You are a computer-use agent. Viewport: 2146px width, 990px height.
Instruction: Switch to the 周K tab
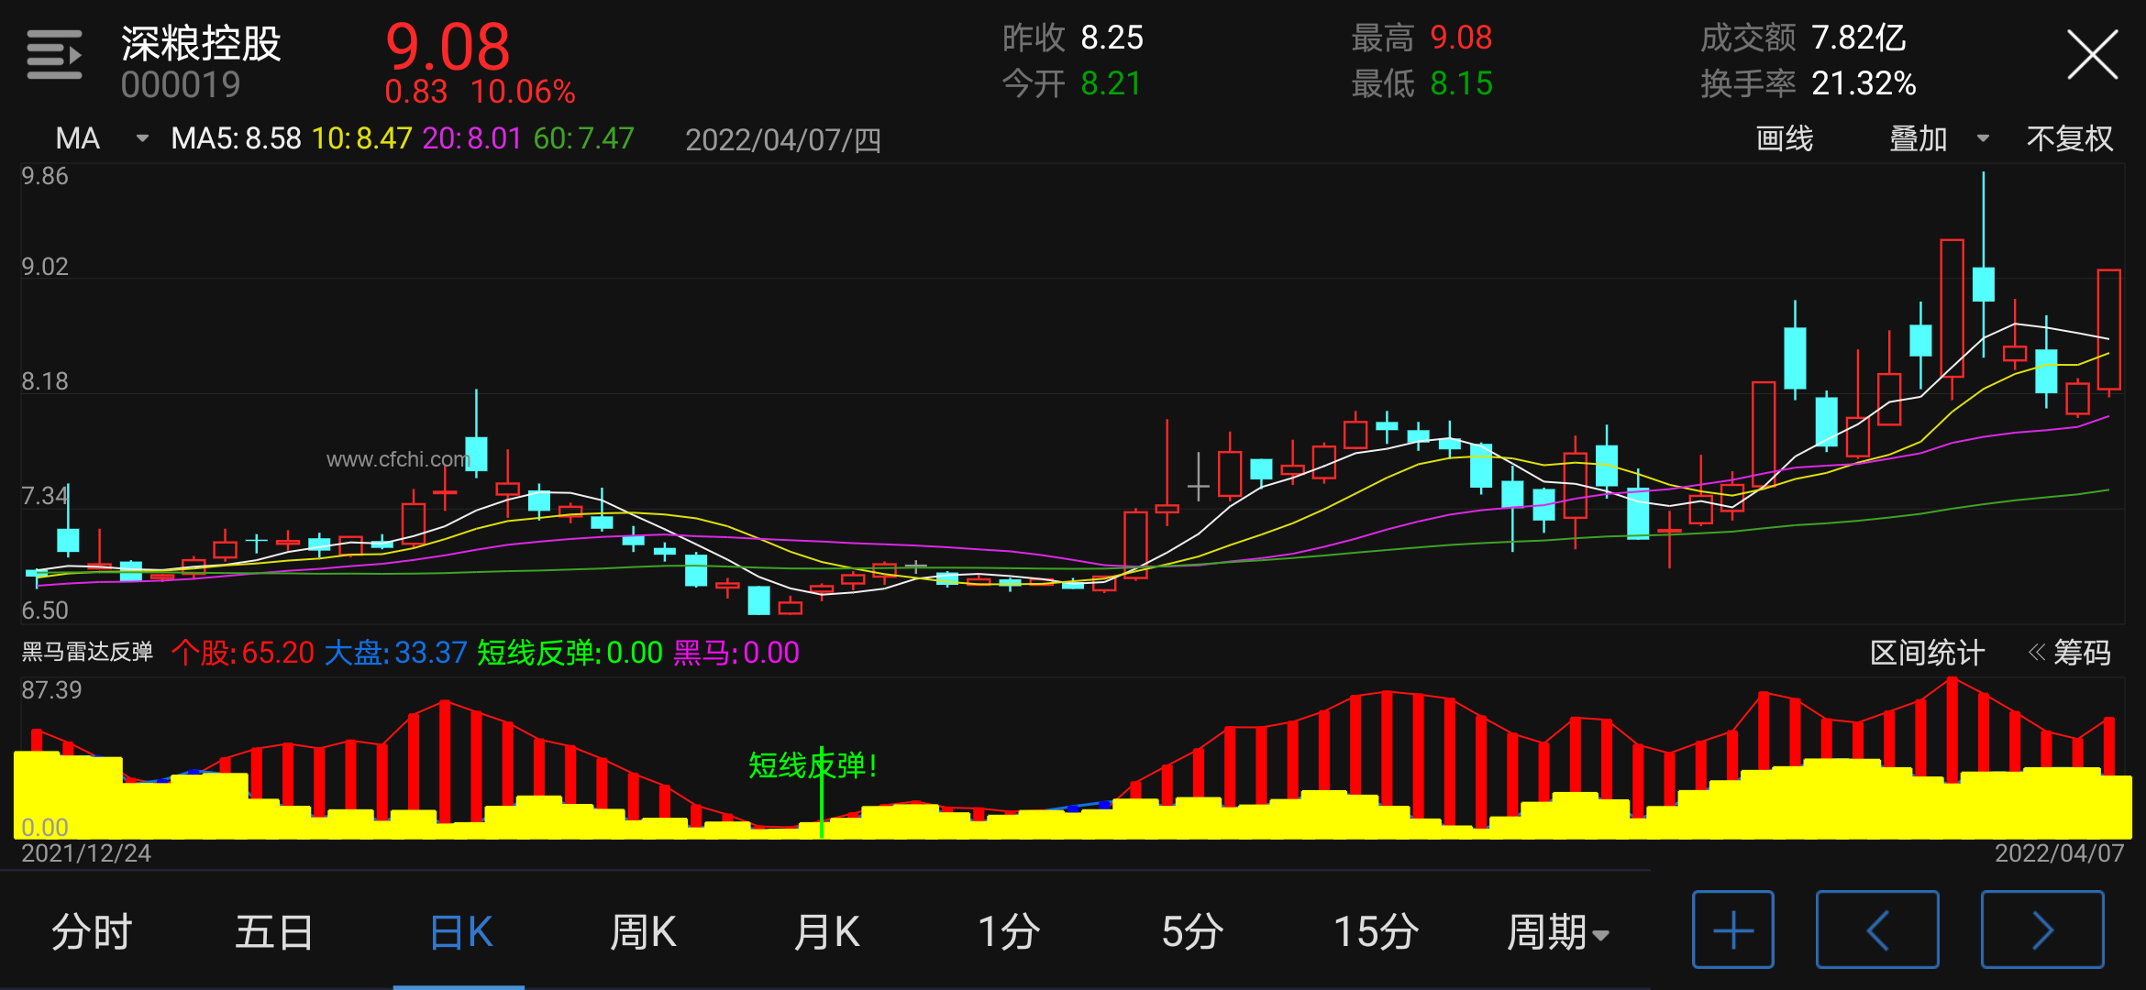[x=643, y=932]
